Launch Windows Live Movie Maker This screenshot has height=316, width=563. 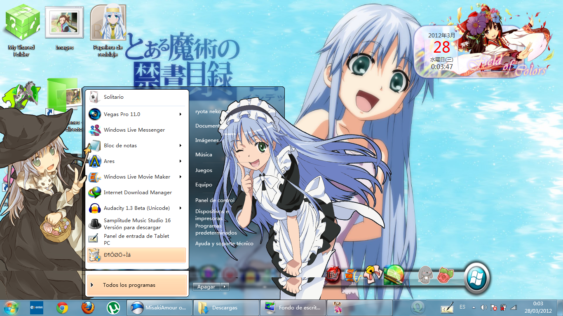pyautogui.click(x=137, y=177)
